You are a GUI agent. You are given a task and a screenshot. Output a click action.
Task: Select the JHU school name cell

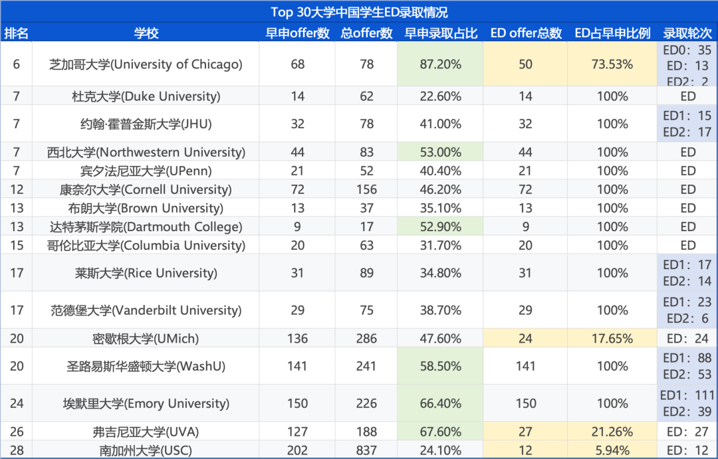tap(146, 124)
